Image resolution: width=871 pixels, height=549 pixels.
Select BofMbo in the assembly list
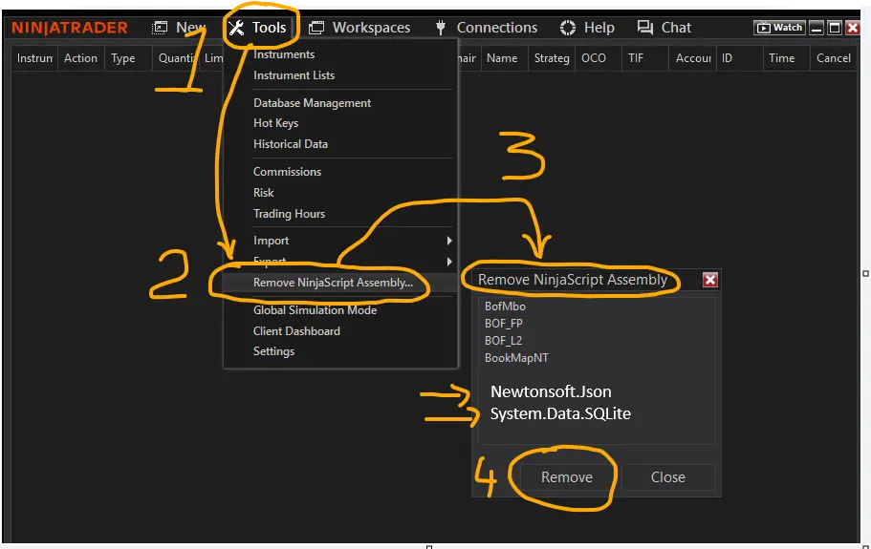tap(505, 306)
